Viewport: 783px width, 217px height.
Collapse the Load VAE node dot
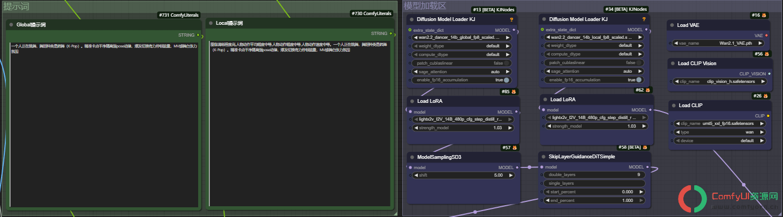point(672,25)
